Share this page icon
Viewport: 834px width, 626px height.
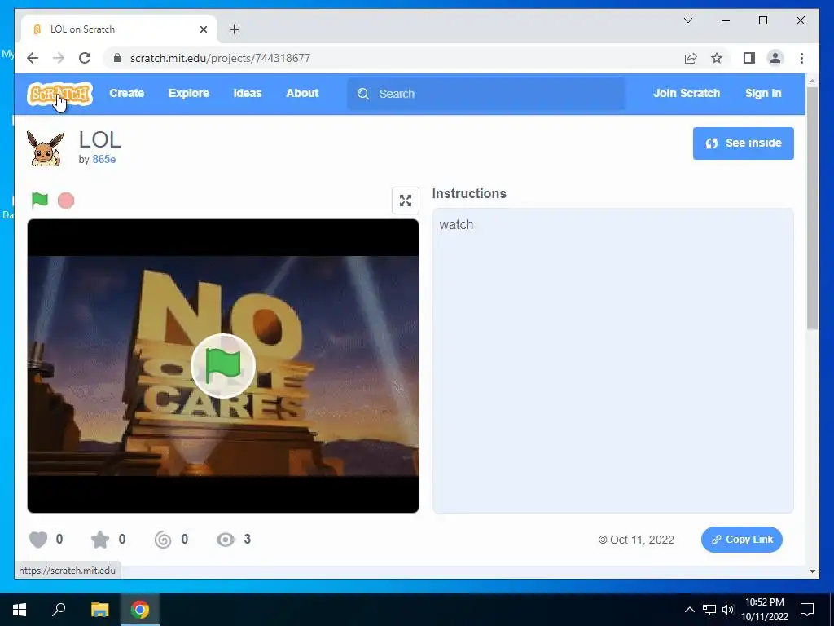(x=691, y=58)
